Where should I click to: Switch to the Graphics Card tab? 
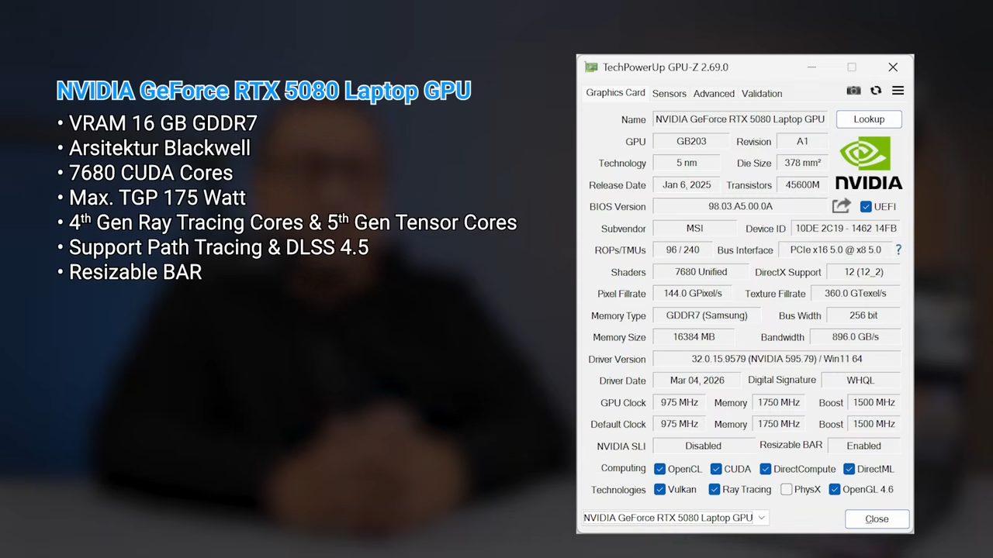(x=615, y=93)
